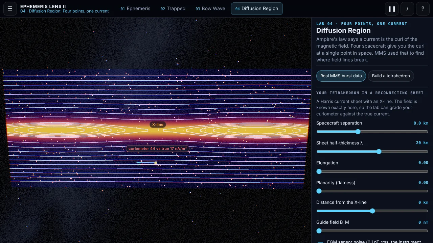Click the Sheet half-thickness value 20 km
The height and width of the screenshot is (243, 433).
click(422, 143)
